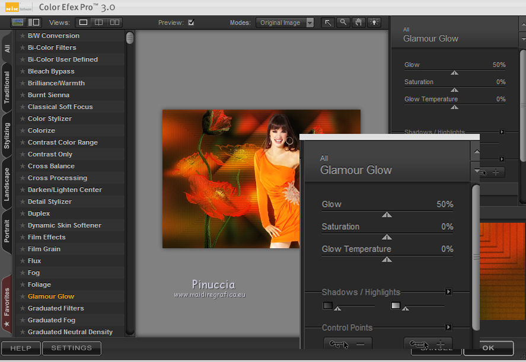
Task: Expand Control Points section arrow
Action: pyautogui.click(x=449, y=327)
